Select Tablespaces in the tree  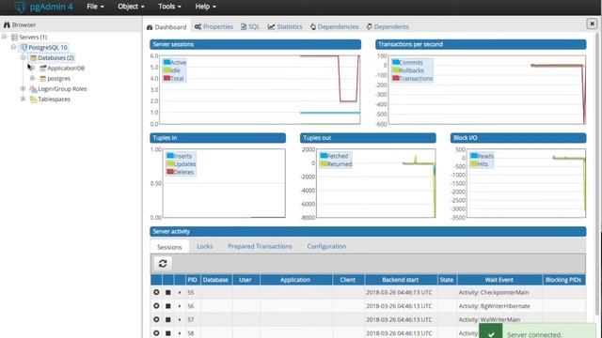[x=54, y=100]
